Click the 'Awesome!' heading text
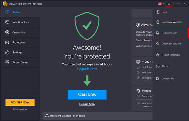The image size is (189, 121). [87, 47]
